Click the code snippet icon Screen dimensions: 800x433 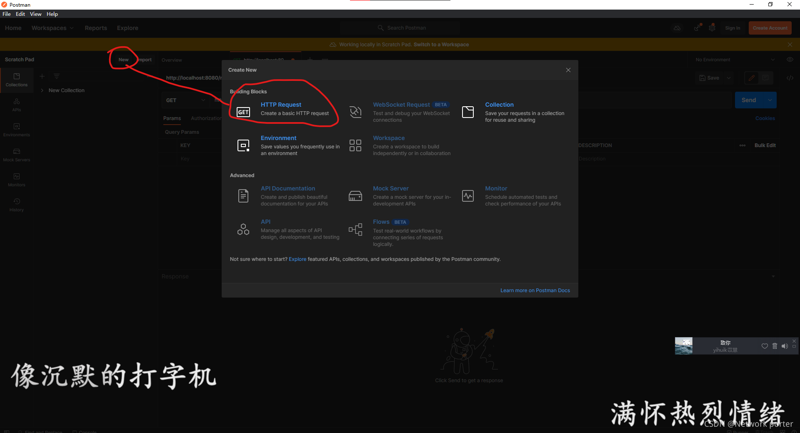[x=790, y=78]
